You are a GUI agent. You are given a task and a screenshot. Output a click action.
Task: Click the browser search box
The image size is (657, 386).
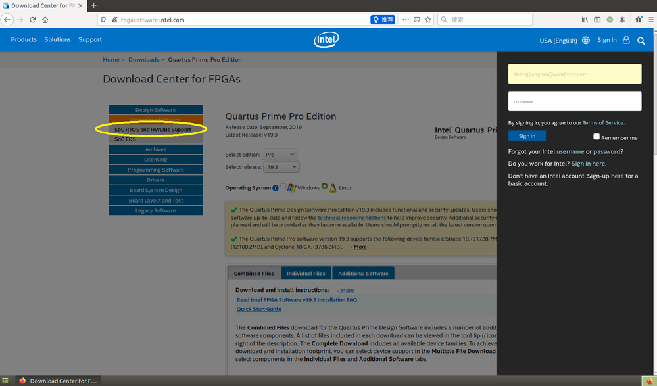coord(485,20)
